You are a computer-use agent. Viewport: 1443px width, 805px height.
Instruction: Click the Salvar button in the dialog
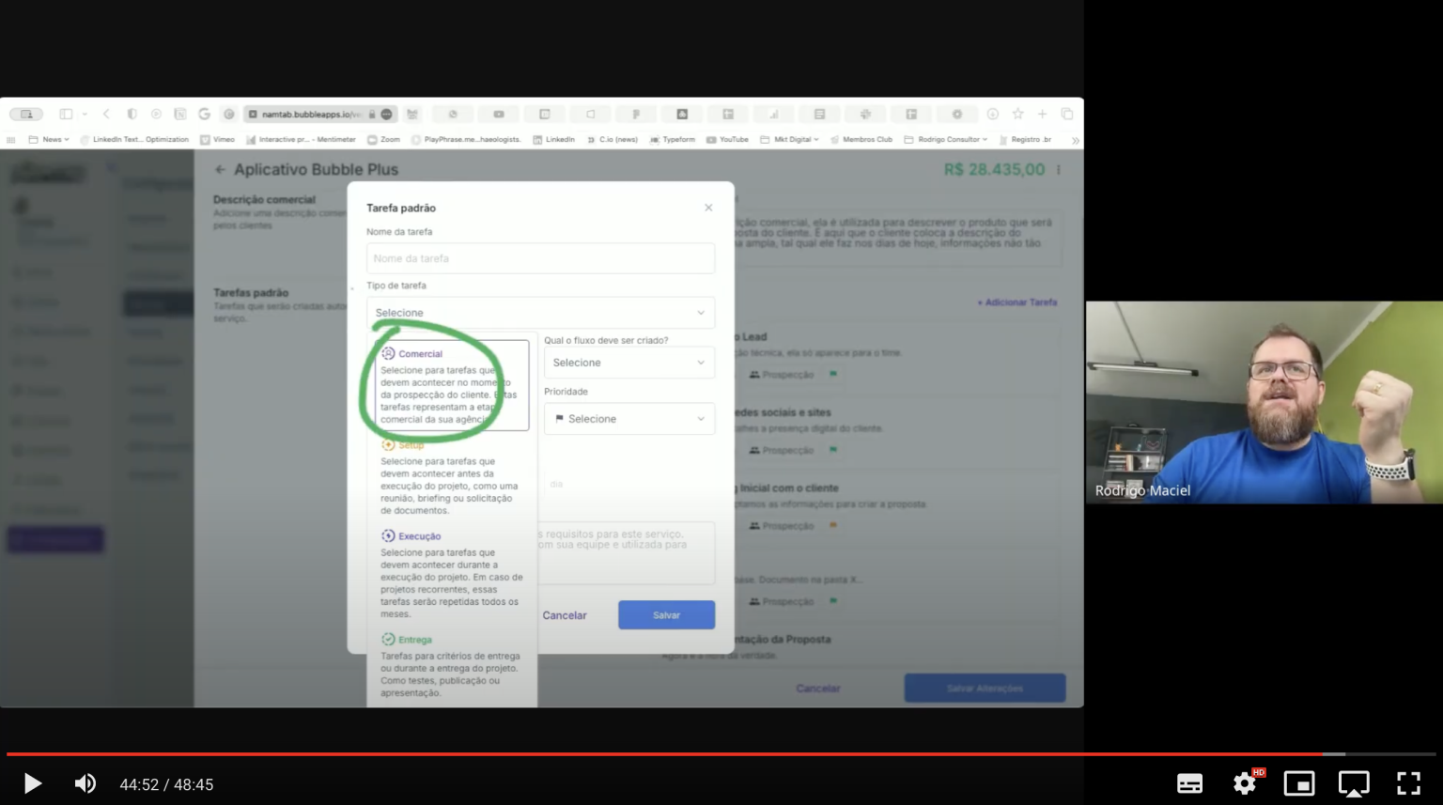click(666, 614)
